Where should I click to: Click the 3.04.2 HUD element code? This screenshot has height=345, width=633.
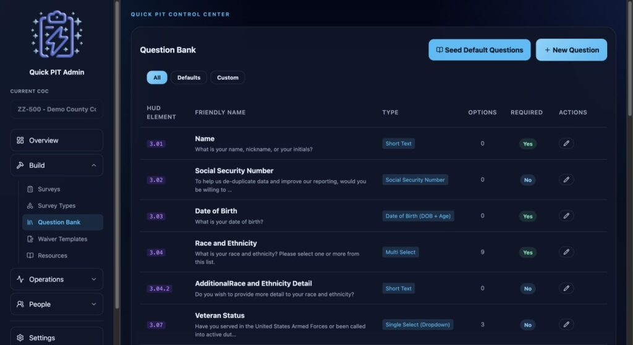159,289
